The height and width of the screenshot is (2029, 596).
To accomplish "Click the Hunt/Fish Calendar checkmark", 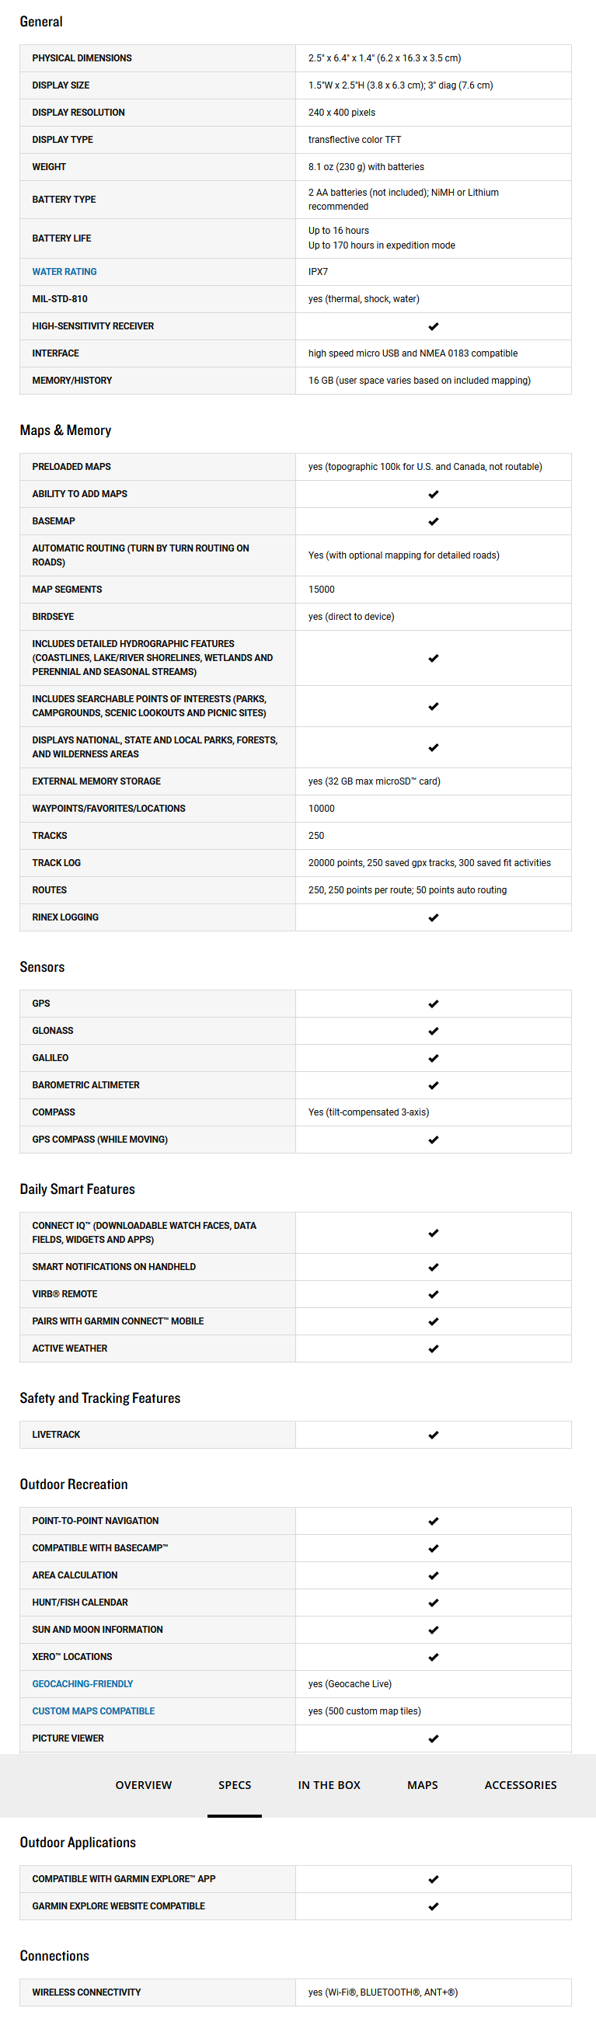I will [433, 1602].
